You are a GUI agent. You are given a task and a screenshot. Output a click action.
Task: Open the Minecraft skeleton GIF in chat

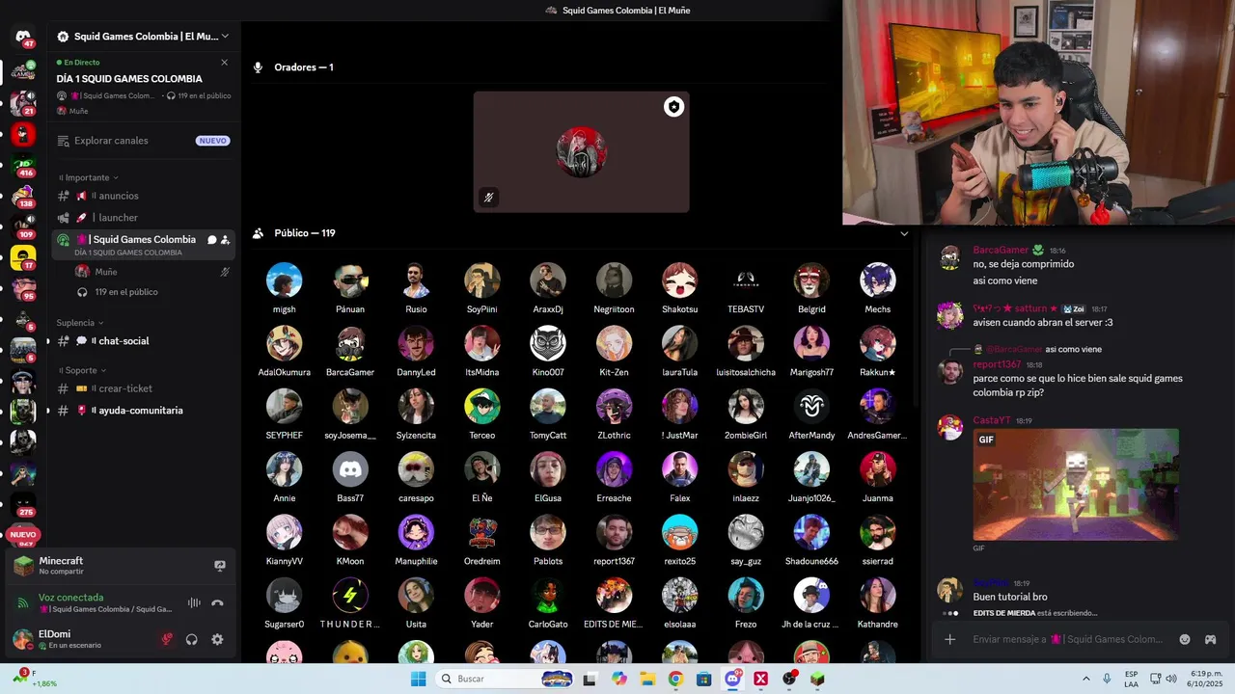click(x=1076, y=485)
